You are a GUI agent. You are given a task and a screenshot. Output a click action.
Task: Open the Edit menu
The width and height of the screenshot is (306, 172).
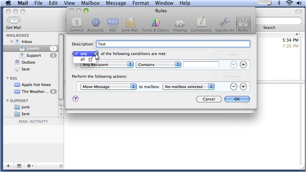coord(53,3)
